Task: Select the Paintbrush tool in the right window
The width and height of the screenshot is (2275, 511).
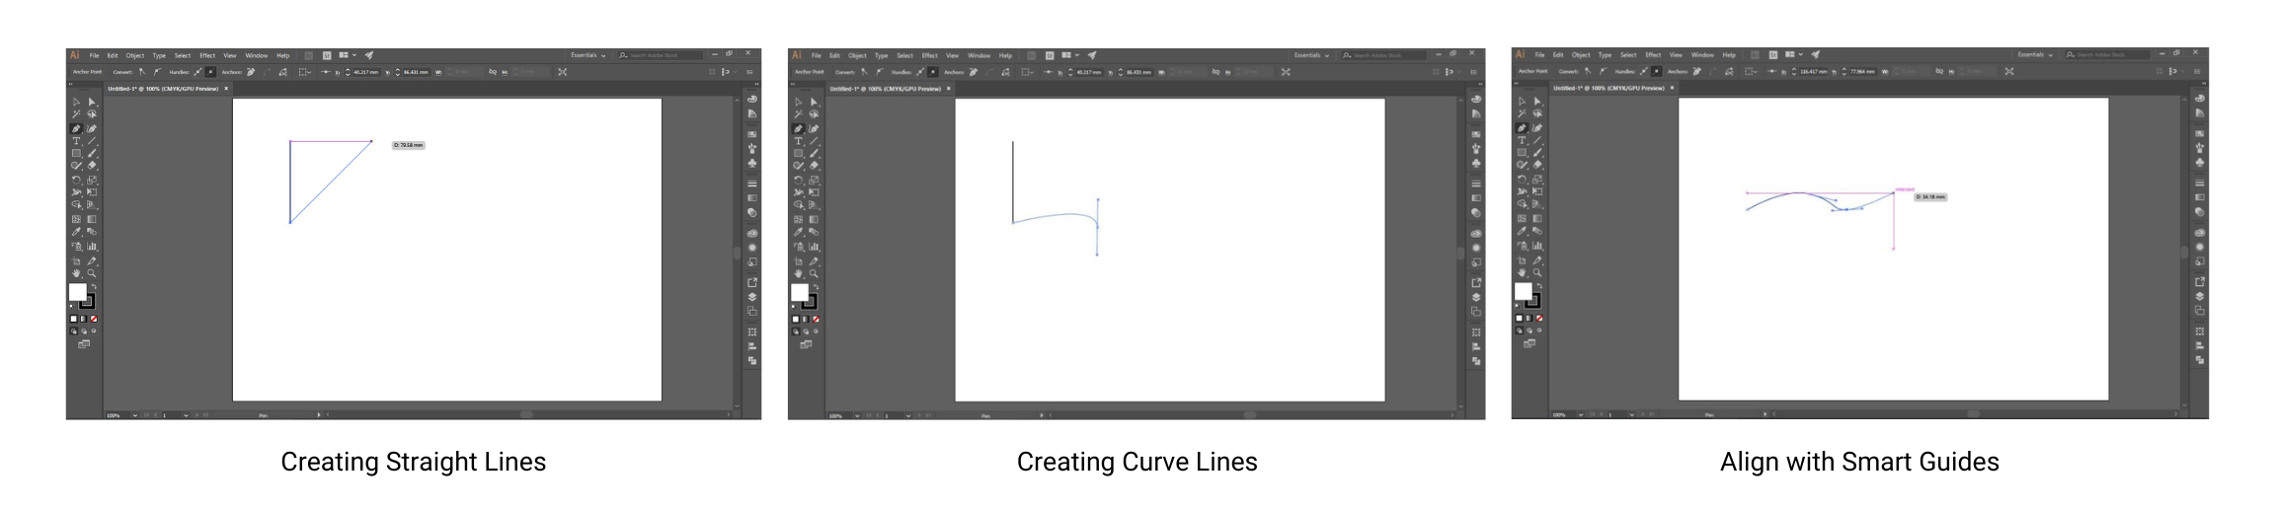Action: [x=1537, y=153]
